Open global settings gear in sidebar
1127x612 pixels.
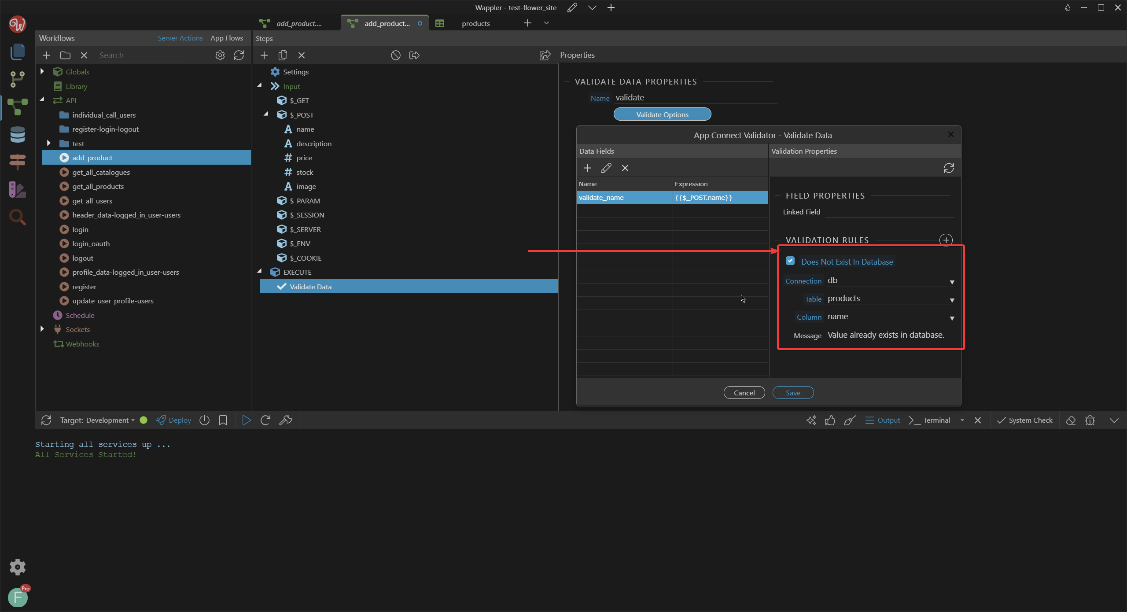tap(17, 567)
